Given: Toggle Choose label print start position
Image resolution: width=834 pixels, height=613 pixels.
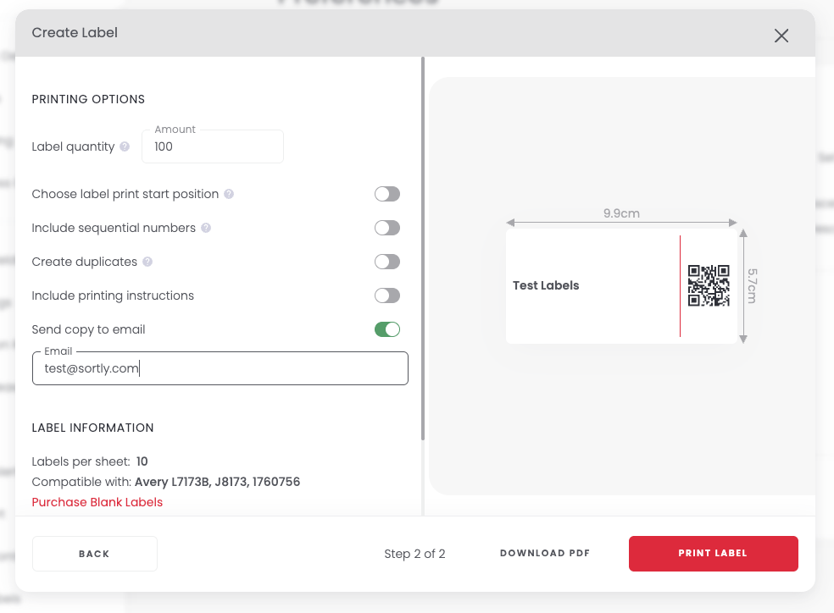Looking at the screenshot, I should [387, 194].
